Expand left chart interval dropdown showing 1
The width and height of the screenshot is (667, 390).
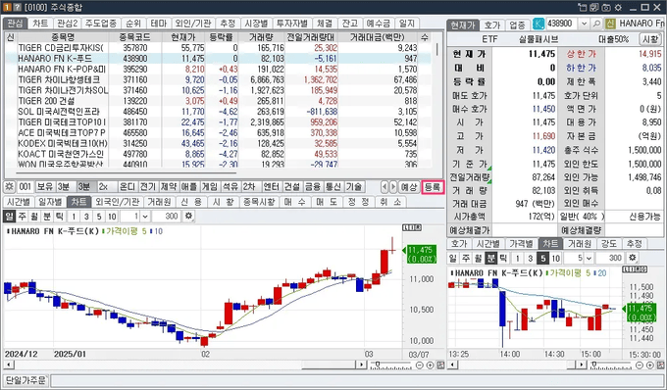(x=145, y=217)
